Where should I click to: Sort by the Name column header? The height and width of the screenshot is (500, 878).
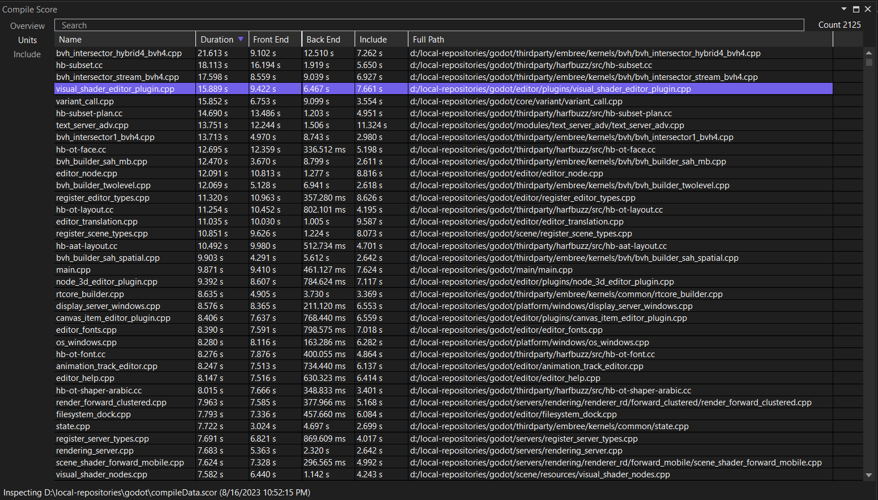click(x=125, y=40)
